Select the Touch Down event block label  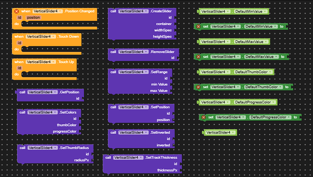tap(68, 37)
